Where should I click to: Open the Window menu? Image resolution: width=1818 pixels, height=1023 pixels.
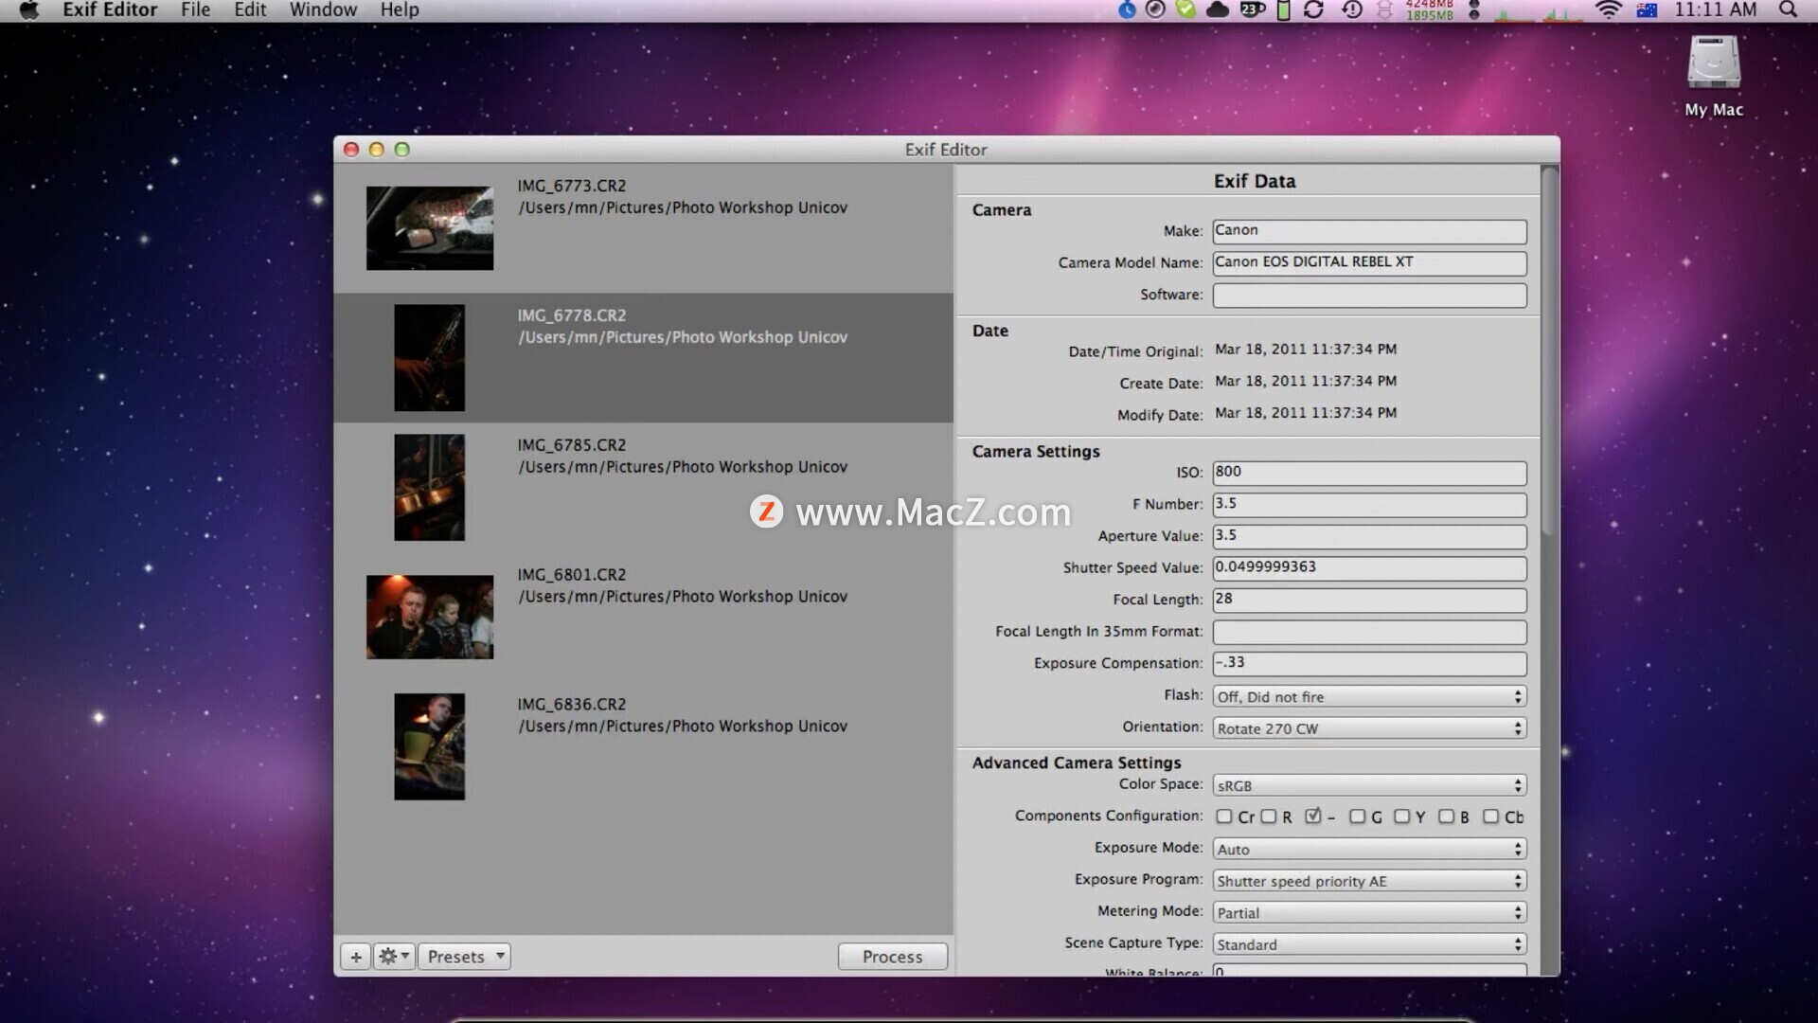[x=323, y=10]
